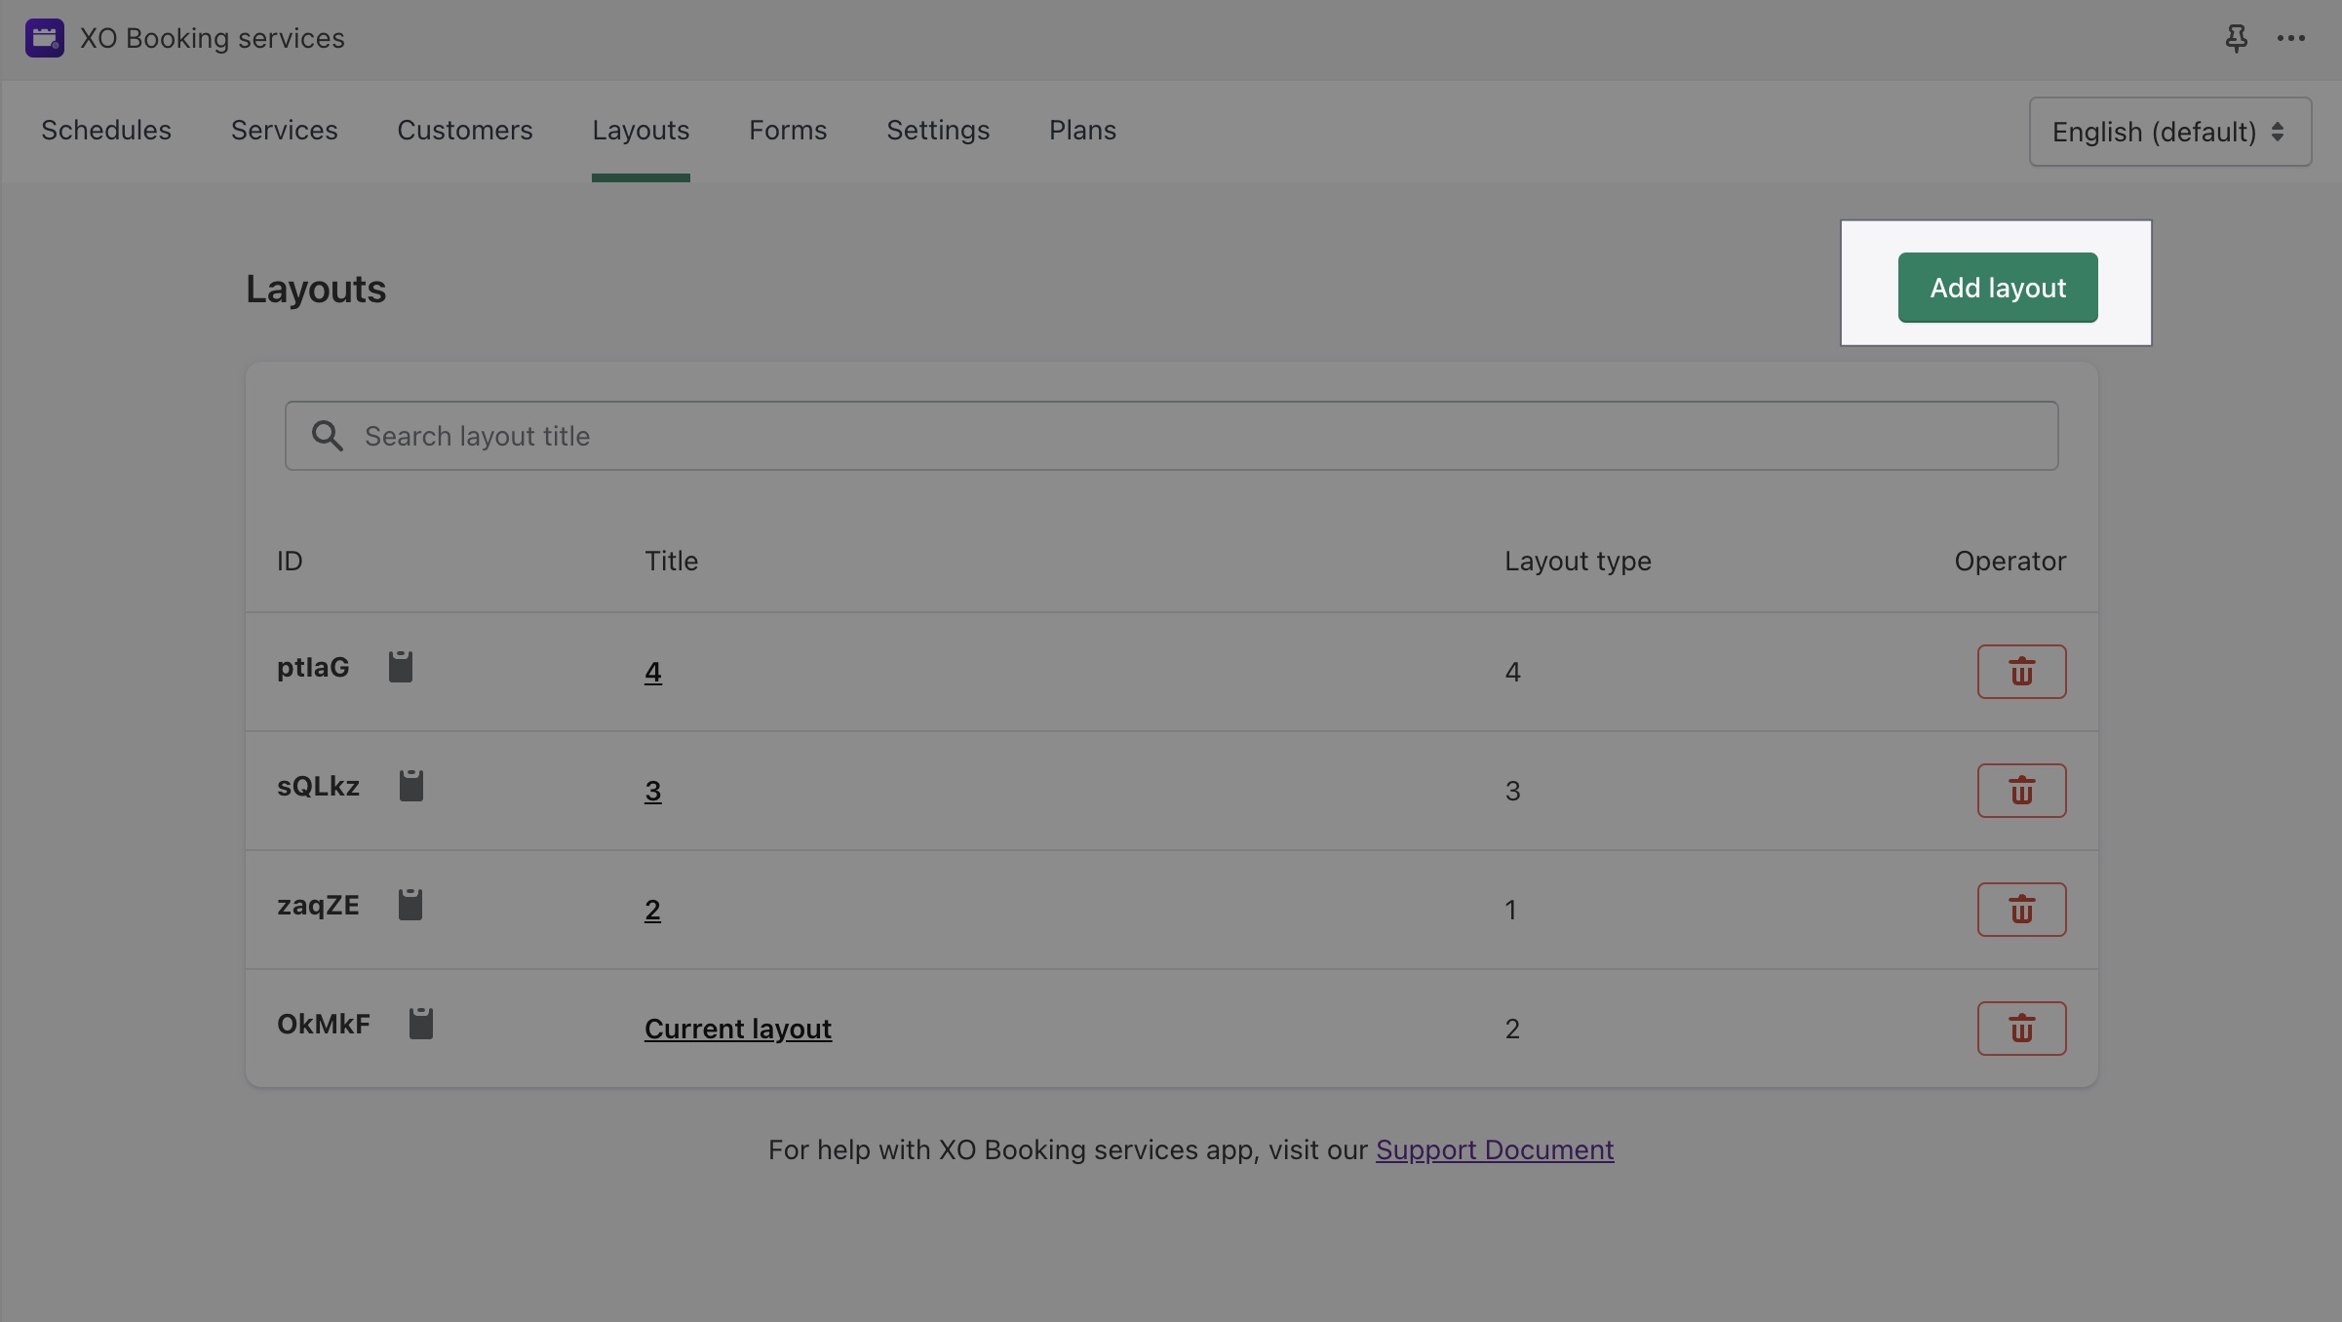Viewport: 2342px width, 1322px height.
Task: Open the Support Document link
Action: click(x=1495, y=1149)
